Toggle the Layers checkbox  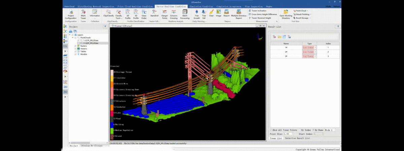pyautogui.click(x=72, y=35)
